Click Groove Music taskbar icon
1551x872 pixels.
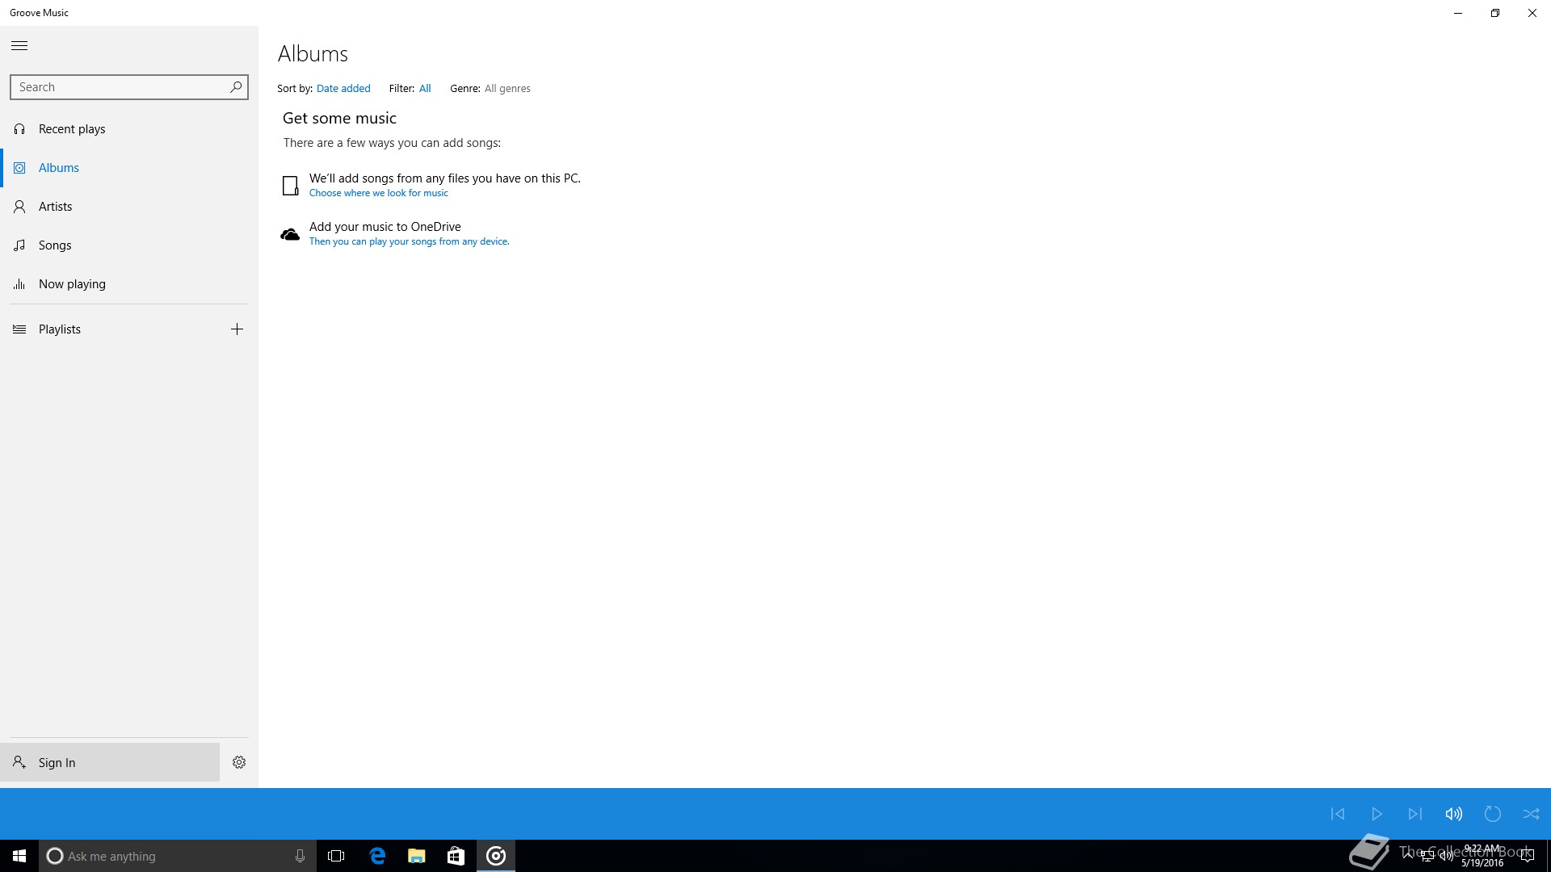click(x=496, y=856)
